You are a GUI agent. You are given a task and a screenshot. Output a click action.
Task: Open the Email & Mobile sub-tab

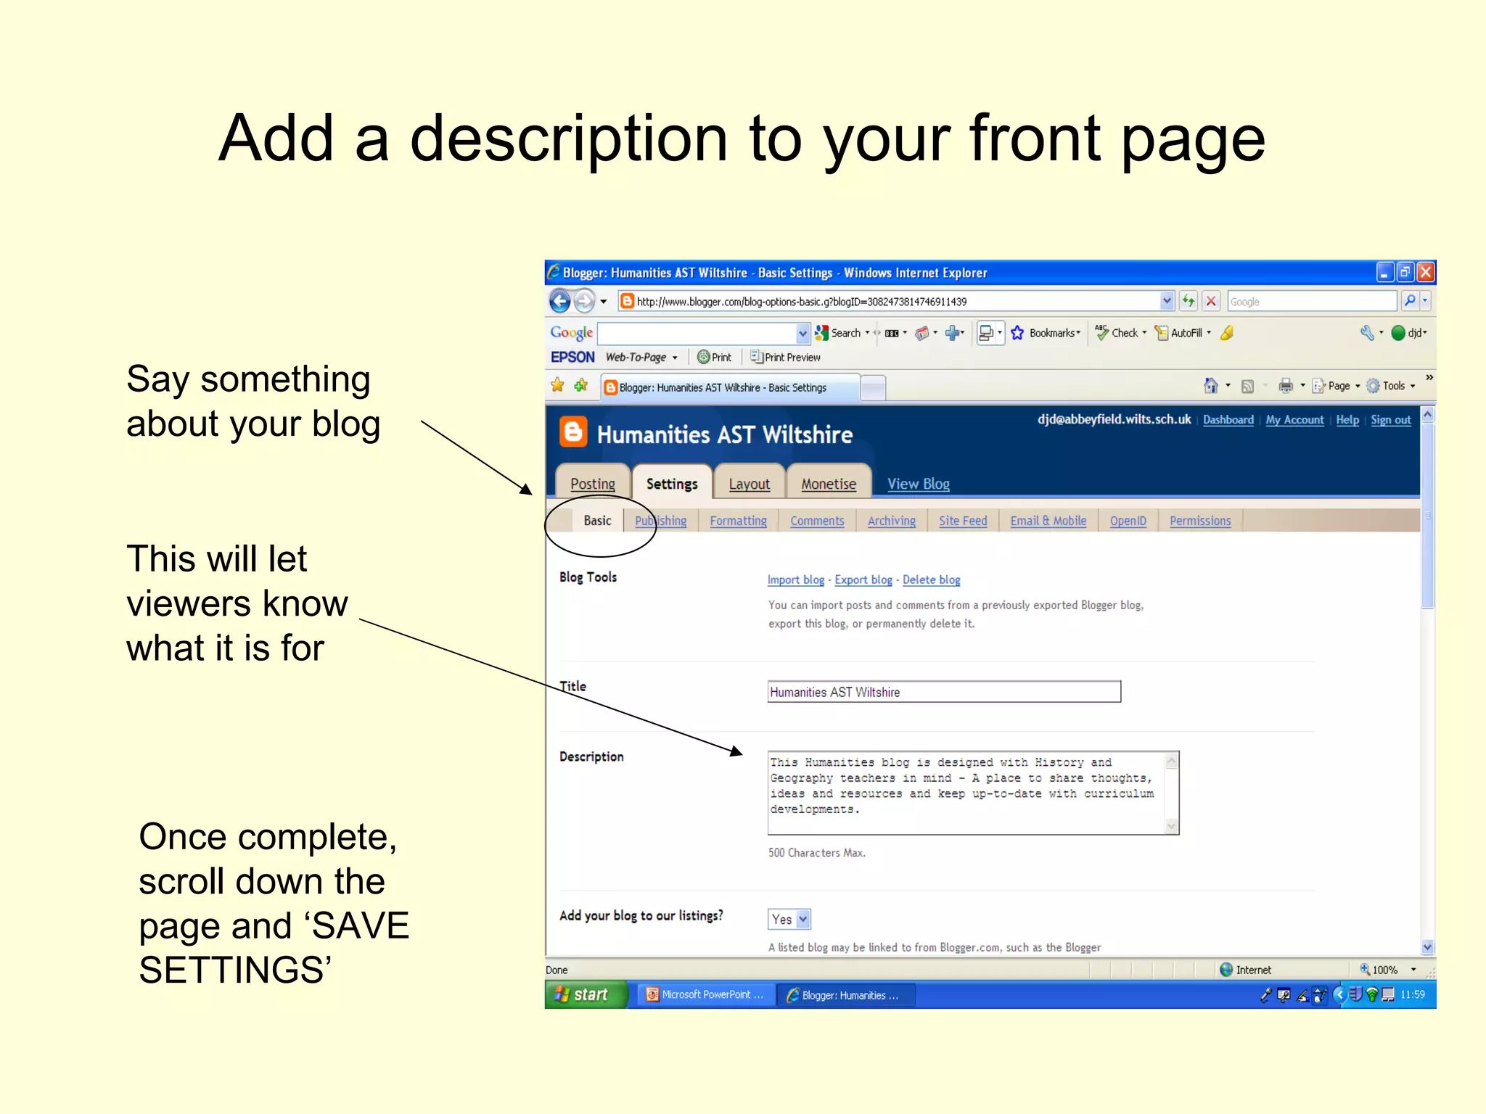(x=1048, y=521)
